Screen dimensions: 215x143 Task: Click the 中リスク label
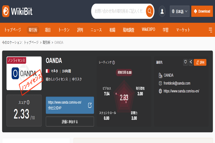click(x=77, y=79)
